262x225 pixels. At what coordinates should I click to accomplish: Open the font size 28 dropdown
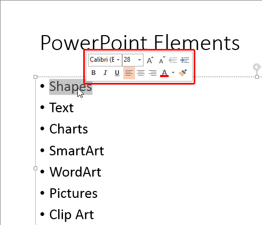coord(140,60)
